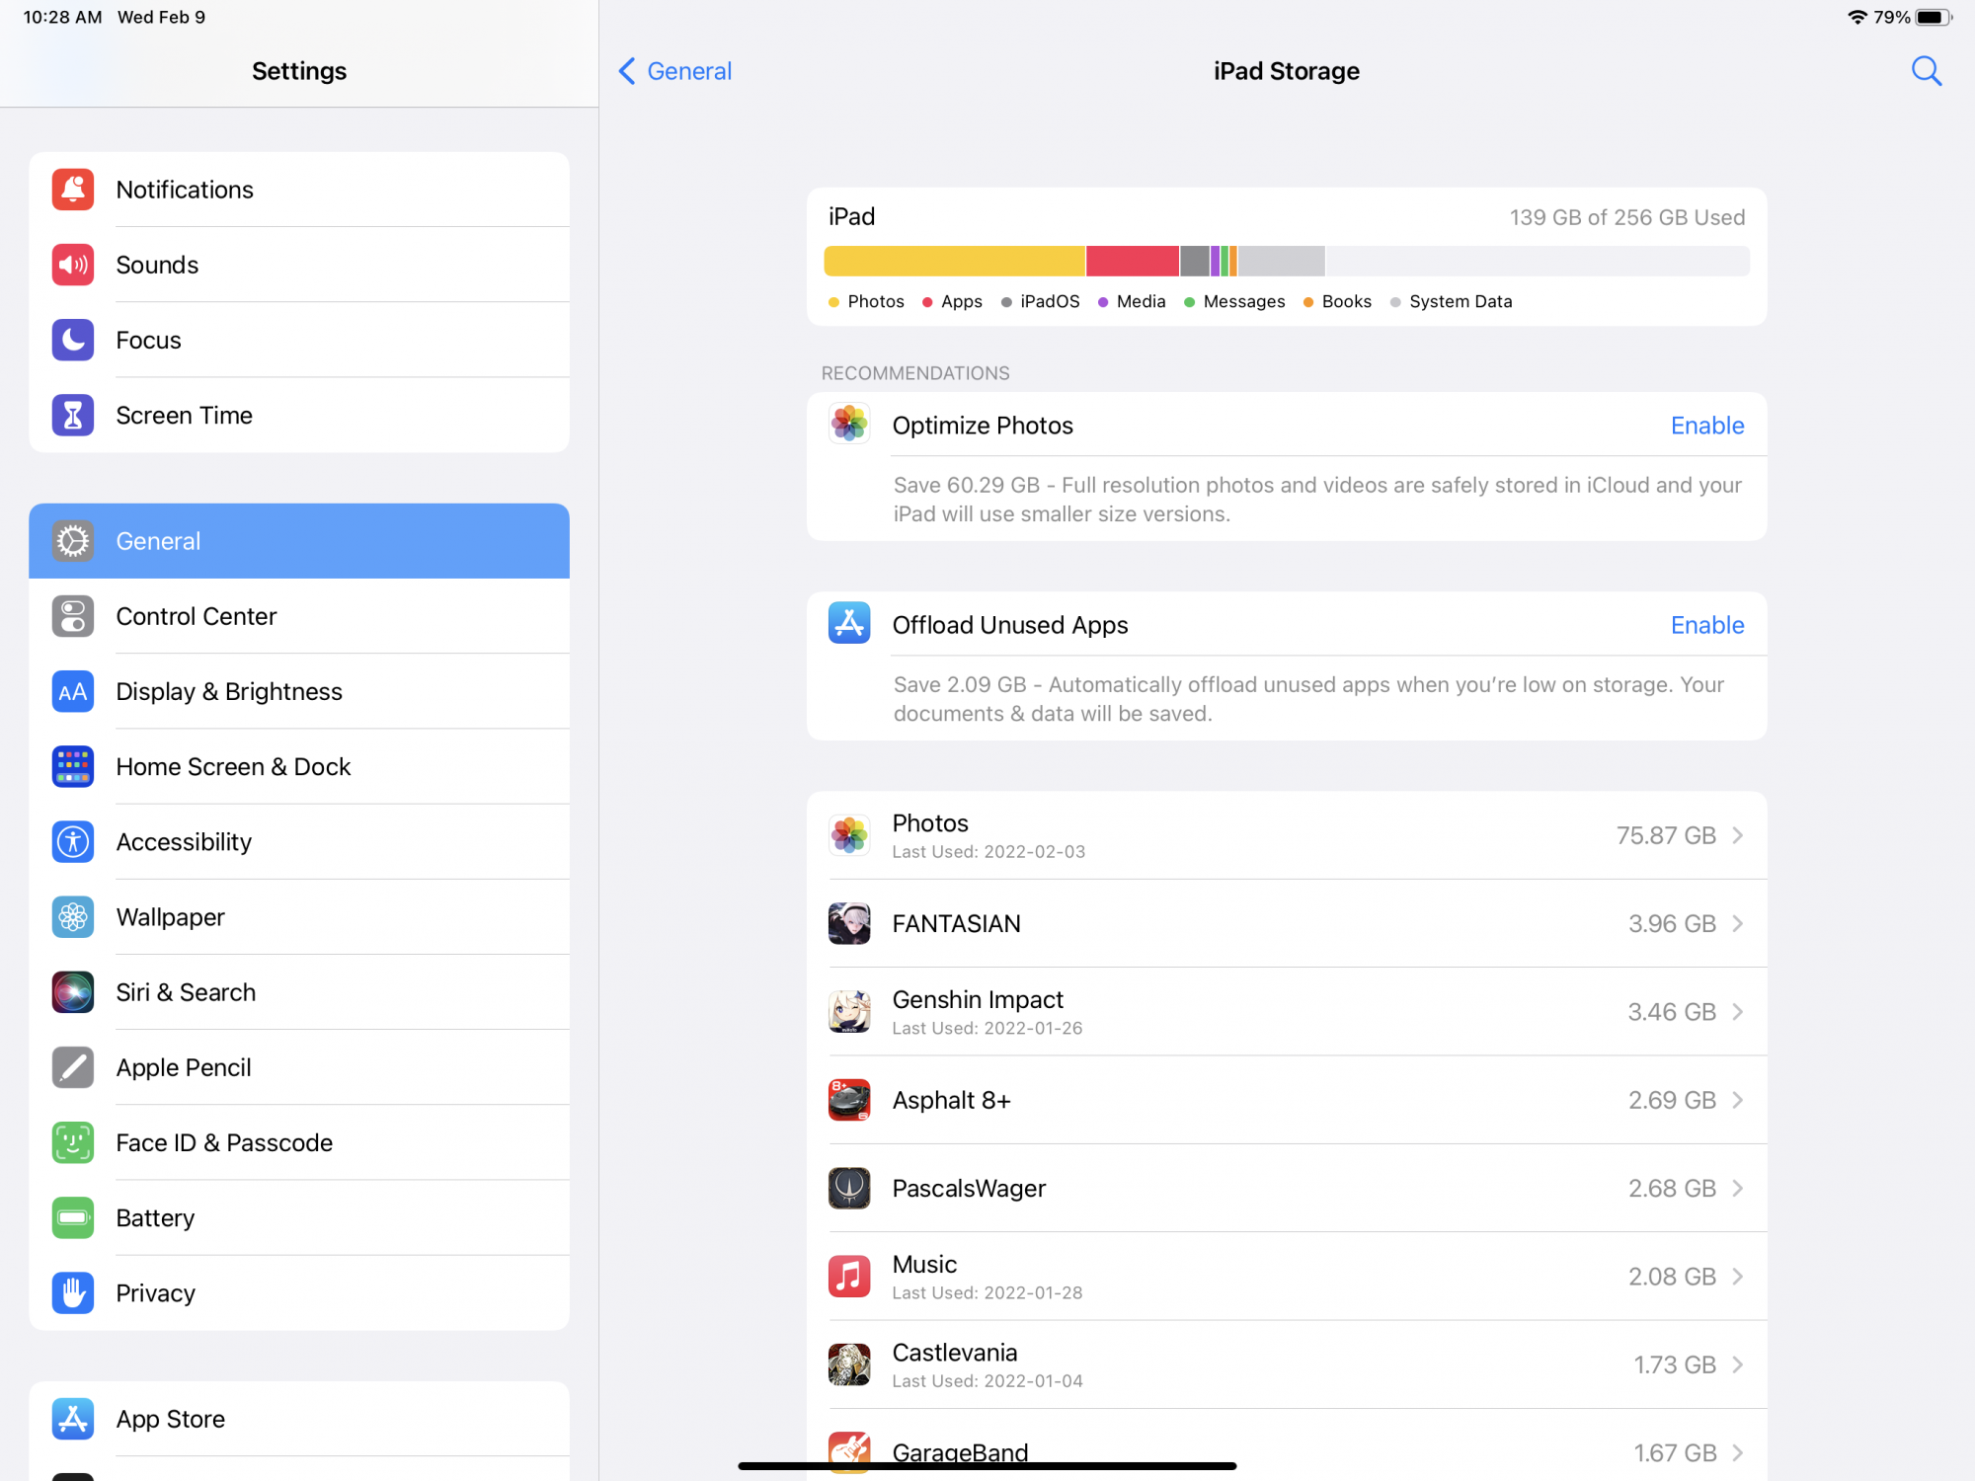Tap the Focus moon icon
The image size is (1975, 1481).
(73, 340)
